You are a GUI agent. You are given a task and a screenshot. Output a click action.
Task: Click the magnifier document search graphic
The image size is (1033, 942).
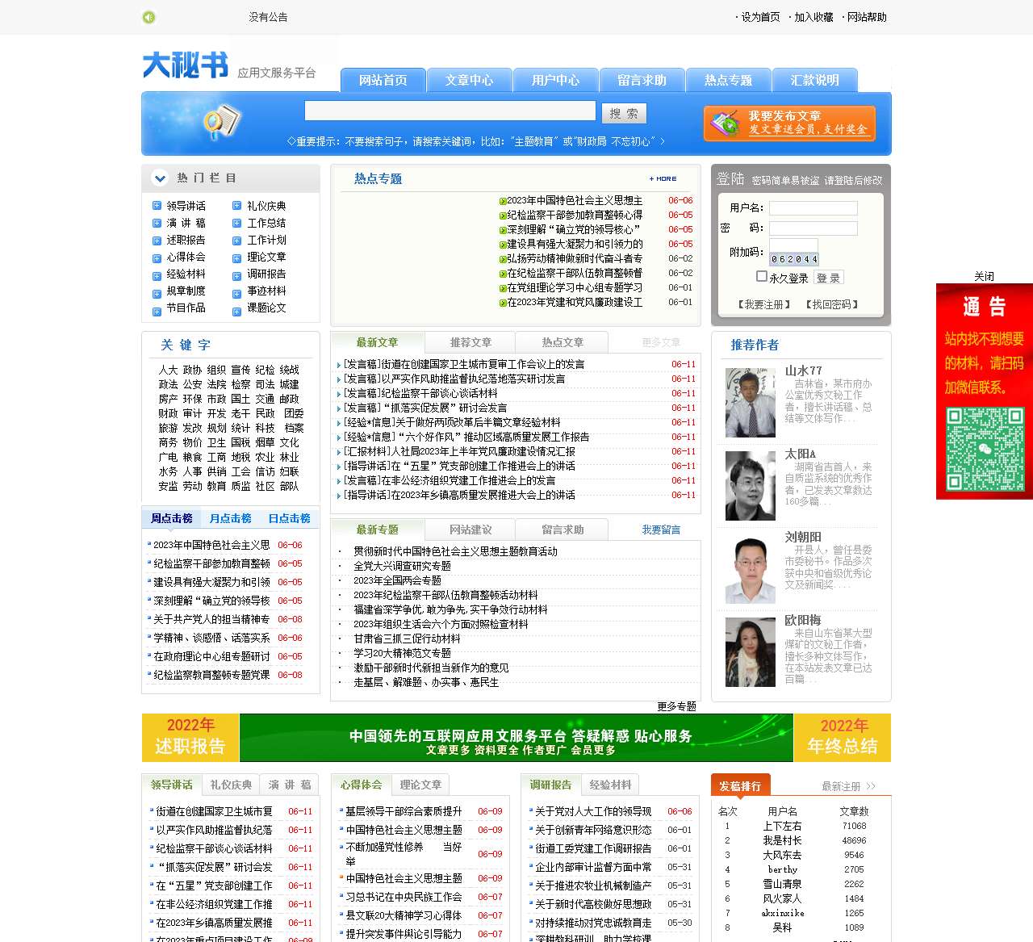tap(220, 124)
